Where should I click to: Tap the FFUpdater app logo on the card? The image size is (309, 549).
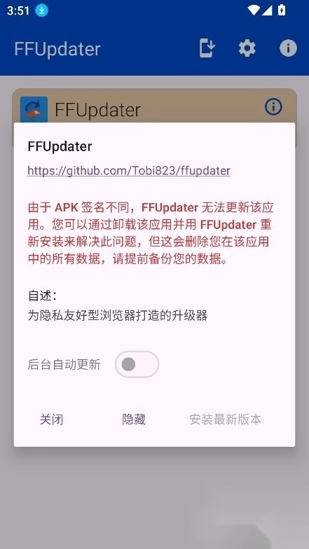tap(34, 109)
